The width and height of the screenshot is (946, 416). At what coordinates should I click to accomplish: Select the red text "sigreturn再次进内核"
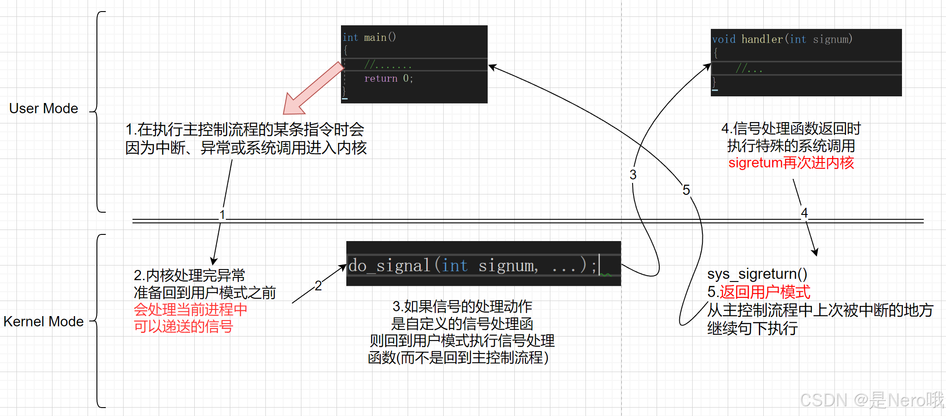pyautogui.click(x=791, y=162)
